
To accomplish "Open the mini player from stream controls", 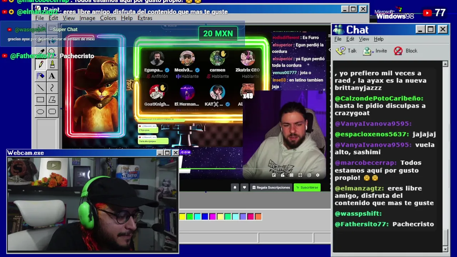I will pyautogui.click(x=274, y=175).
